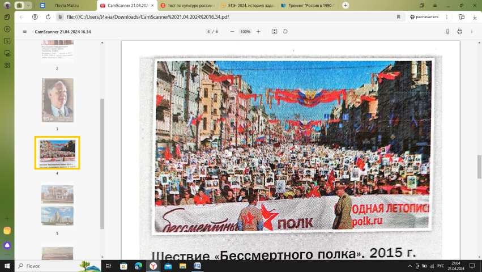The height and width of the screenshot is (272, 482).
Task: Open sidebar item with letter S
Action: (x=7, y=41)
